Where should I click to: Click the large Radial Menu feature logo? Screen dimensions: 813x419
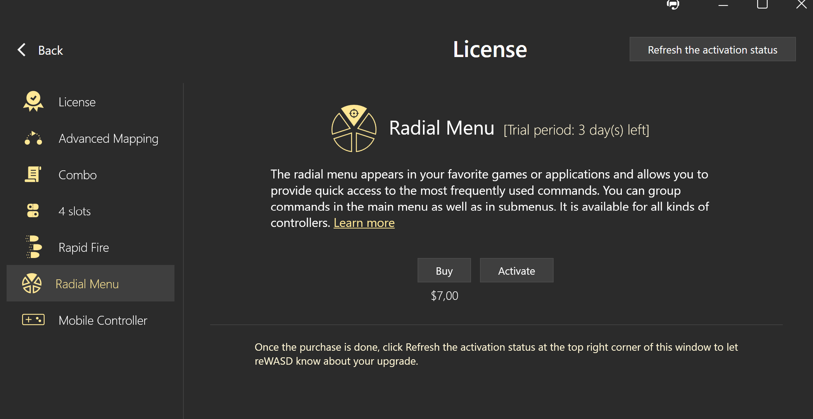[354, 128]
